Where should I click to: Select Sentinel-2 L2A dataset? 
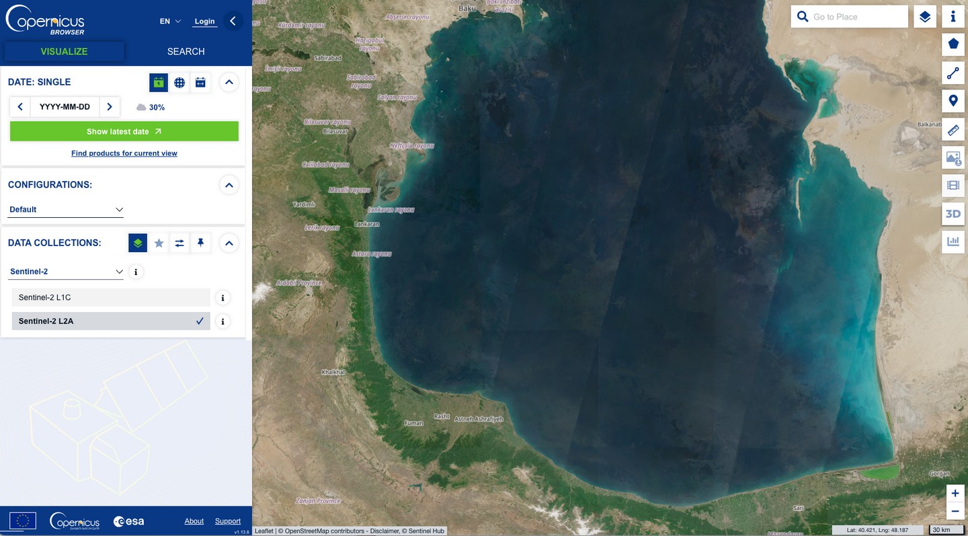(111, 321)
